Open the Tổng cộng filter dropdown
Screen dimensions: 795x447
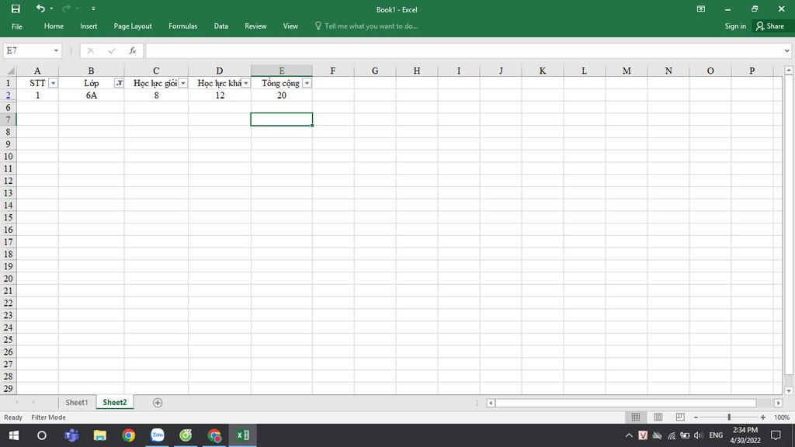point(307,83)
